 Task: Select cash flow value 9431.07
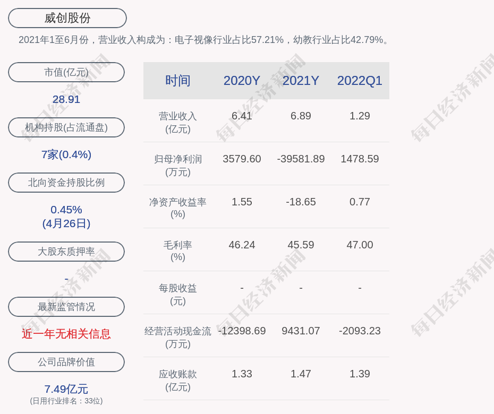301,331
